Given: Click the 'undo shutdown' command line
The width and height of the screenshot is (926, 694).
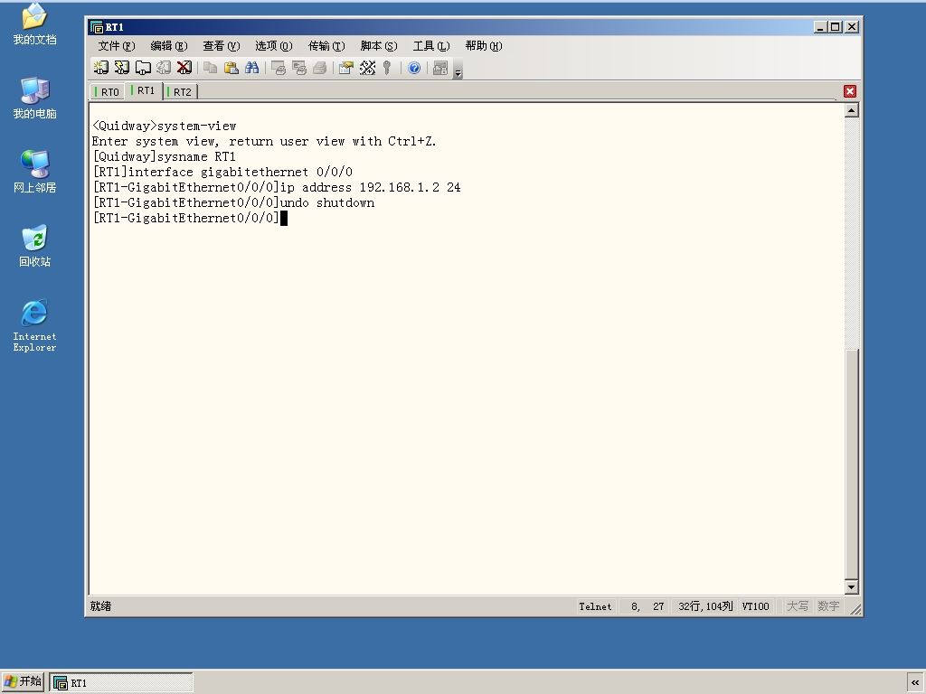Looking at the screenshot, I should click(x=233, y=203).
